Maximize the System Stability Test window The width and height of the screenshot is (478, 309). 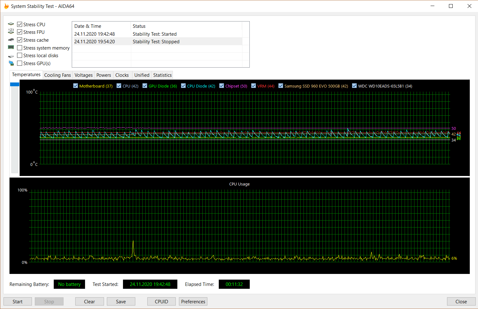451,6
